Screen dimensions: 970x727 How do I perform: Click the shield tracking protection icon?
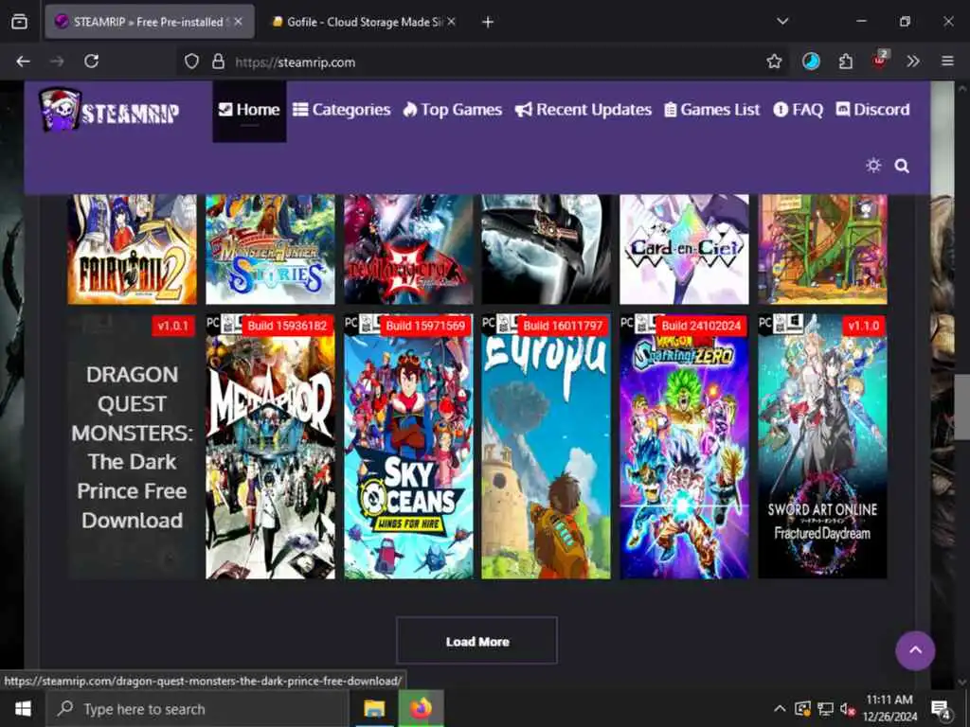click(191, 62)
